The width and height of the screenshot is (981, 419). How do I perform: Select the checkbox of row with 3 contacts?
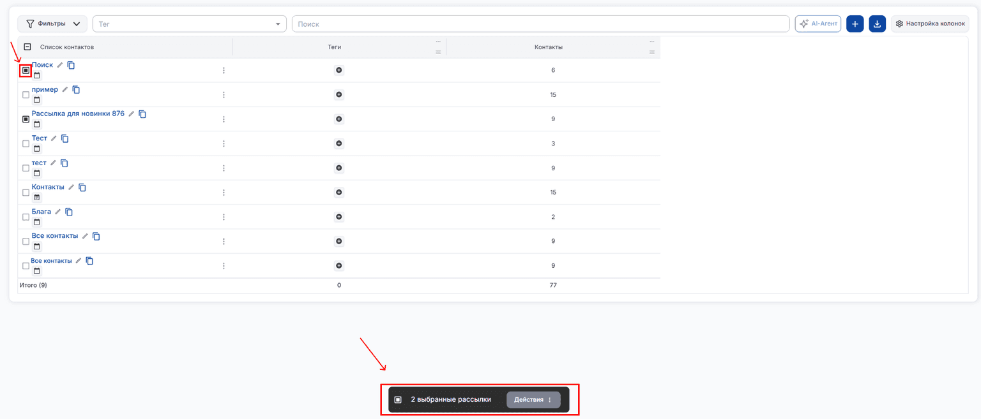click(26, 143)
